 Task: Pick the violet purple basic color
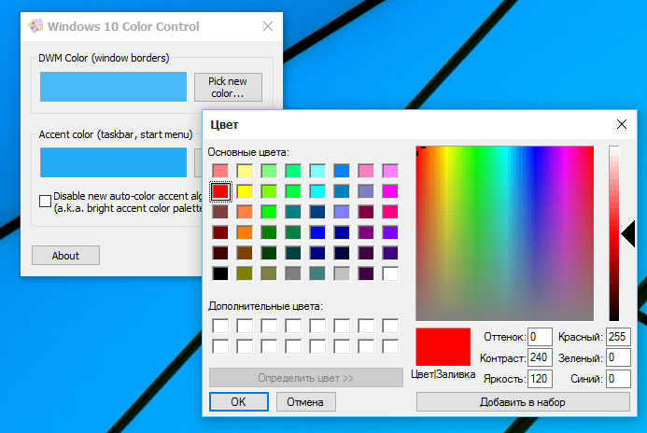(x=390, y=232)
